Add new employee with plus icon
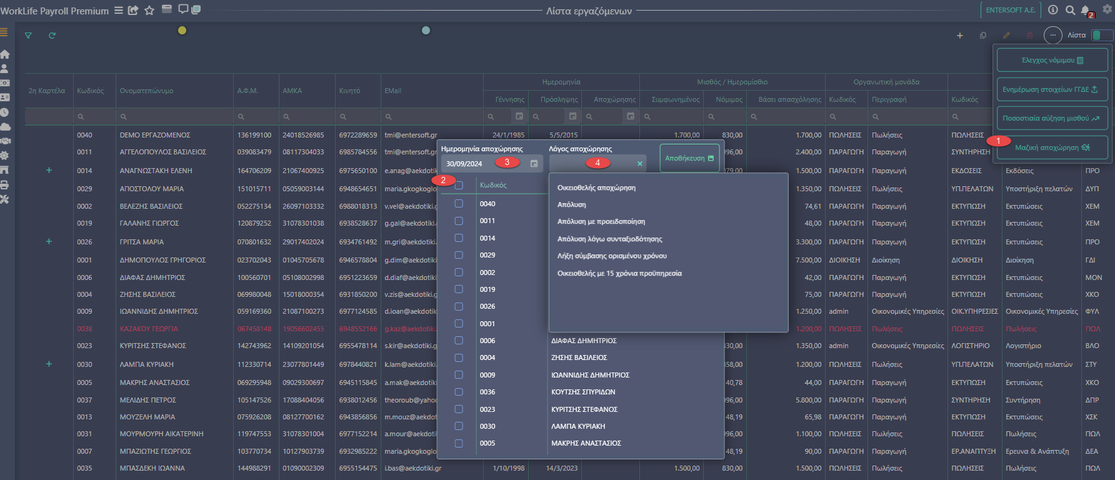 pyautogui.click(x=960, y=36)
